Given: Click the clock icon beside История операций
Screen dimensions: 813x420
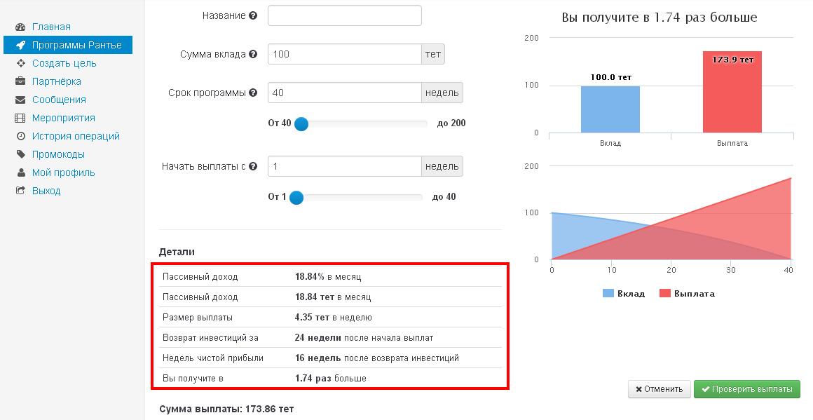Looking at the screenshot, I should pos(20,136).
